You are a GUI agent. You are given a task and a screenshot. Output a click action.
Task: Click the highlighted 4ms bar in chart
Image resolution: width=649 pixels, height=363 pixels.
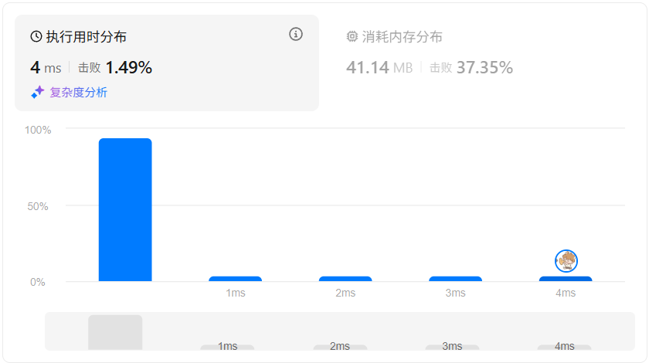point(566,279)
